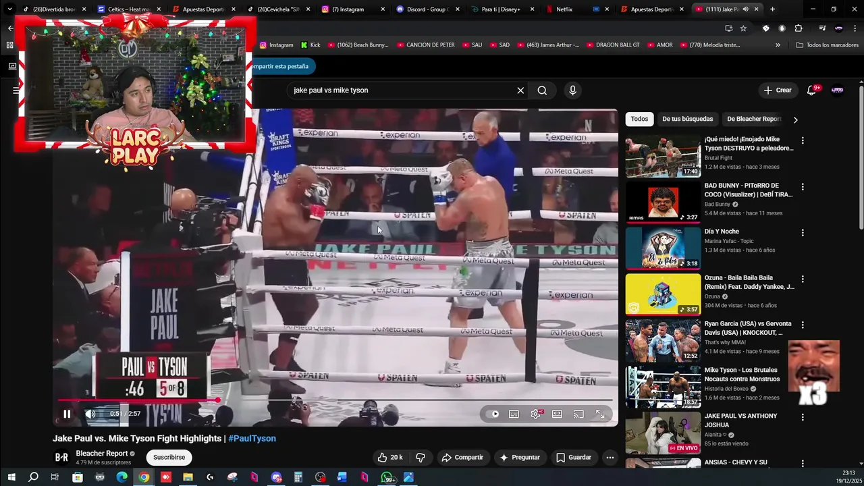Open YouTube notifications bell
The width and height of the screenshot is (864, 486).
point(812,90)
